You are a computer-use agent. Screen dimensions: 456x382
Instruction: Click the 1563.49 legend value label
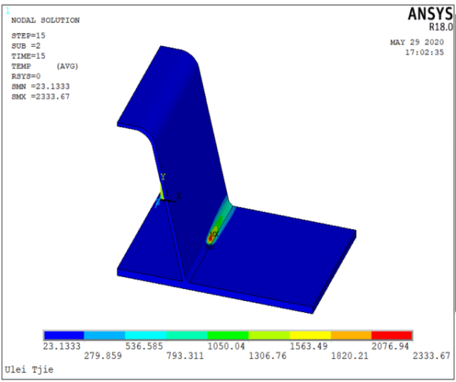309,346
